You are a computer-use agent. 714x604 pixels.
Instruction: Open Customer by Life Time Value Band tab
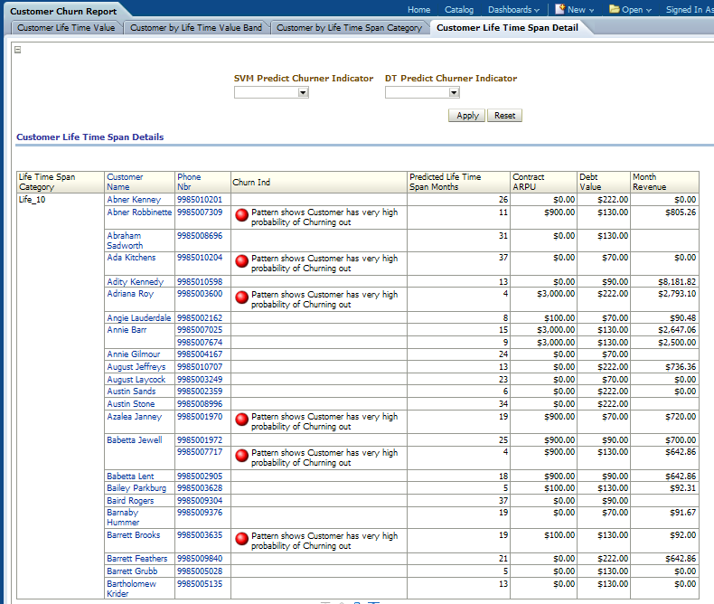196,28
